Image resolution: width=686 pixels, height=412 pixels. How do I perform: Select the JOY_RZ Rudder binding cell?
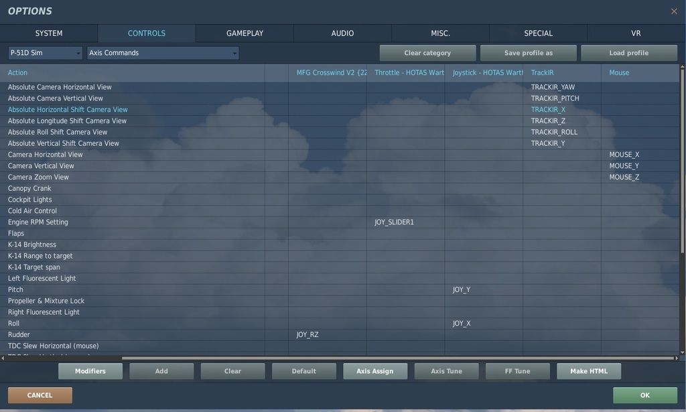pyautogui.click(x=327, y=335)
